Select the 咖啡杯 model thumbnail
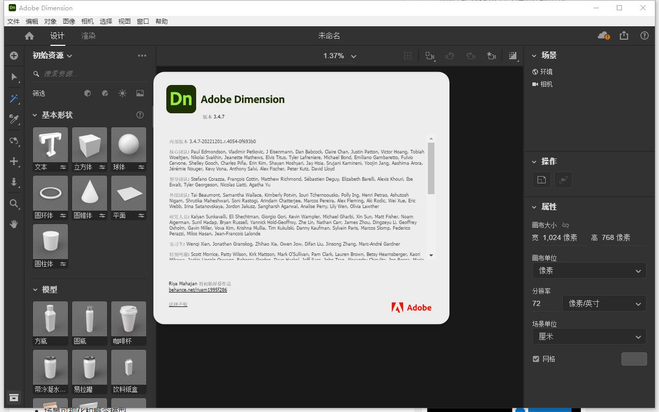This screenshot has width=659, height=412. (129, 319)
